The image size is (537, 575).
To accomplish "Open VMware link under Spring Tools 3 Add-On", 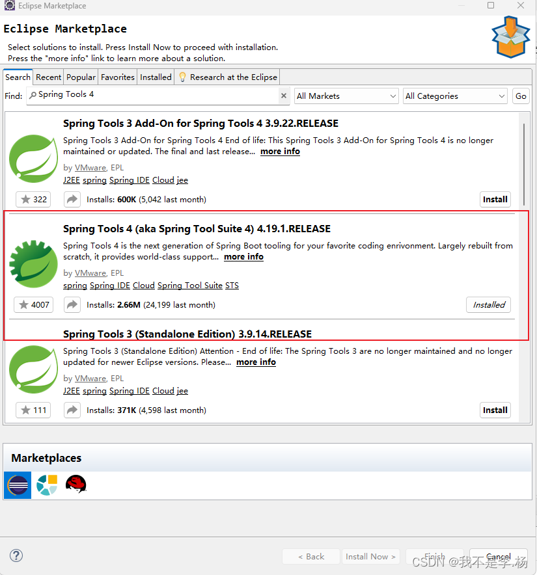I will [90, 168].
